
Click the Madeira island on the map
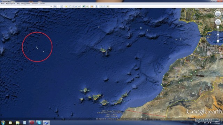(x=103, y=50)
